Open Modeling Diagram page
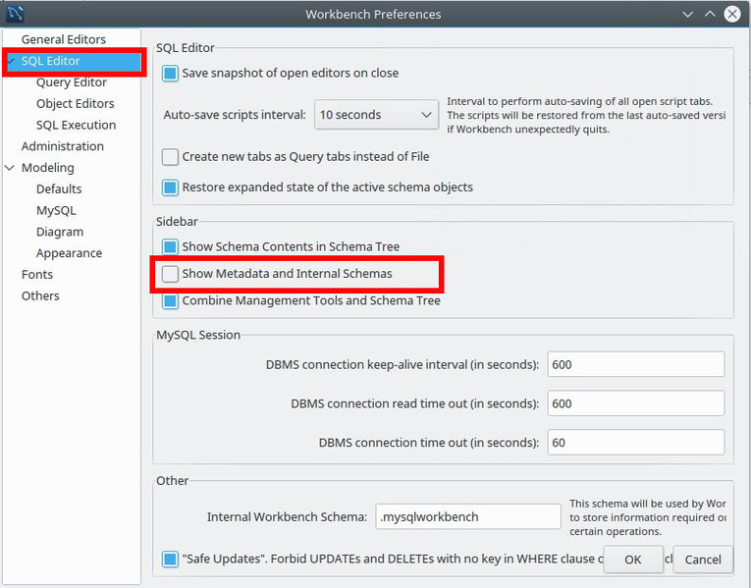Viewport: 751px width, 588px height. point(60,232)
